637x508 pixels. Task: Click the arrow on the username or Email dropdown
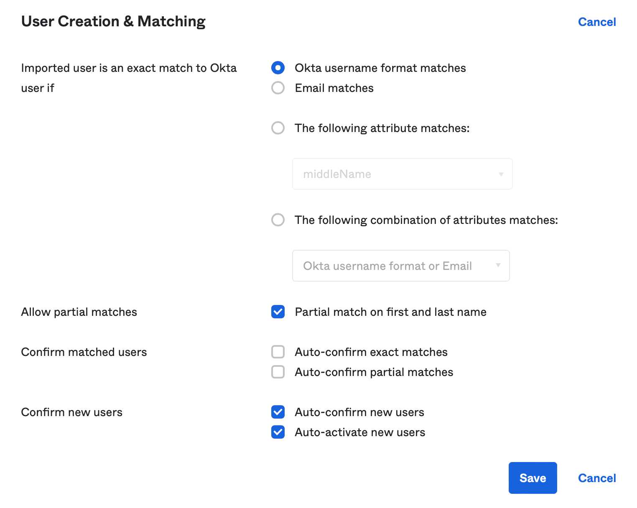[498, 265]
